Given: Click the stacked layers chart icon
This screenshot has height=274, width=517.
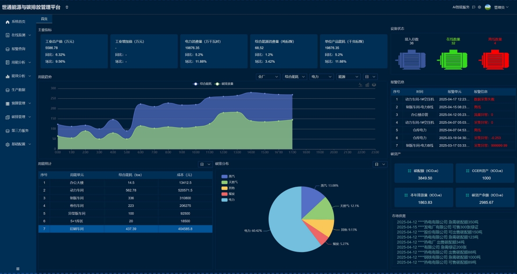Looking at the screenshot, I should click(x=374, y=85).
